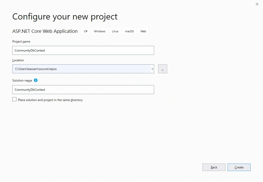Open the browse location ellipsis button
This screenshot has height=182, width=263.
coord(163,69)
